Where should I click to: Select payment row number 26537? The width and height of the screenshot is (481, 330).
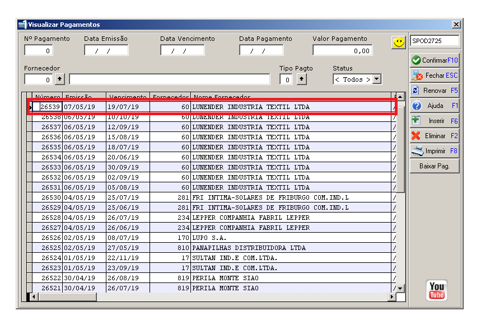[x=212, y=127]
